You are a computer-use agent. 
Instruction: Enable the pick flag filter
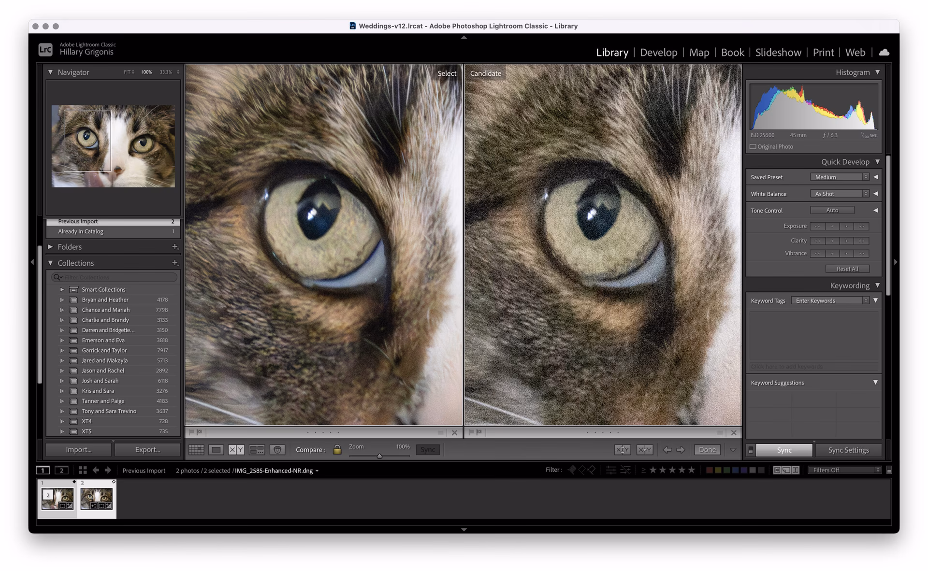[x=572, y=470]
